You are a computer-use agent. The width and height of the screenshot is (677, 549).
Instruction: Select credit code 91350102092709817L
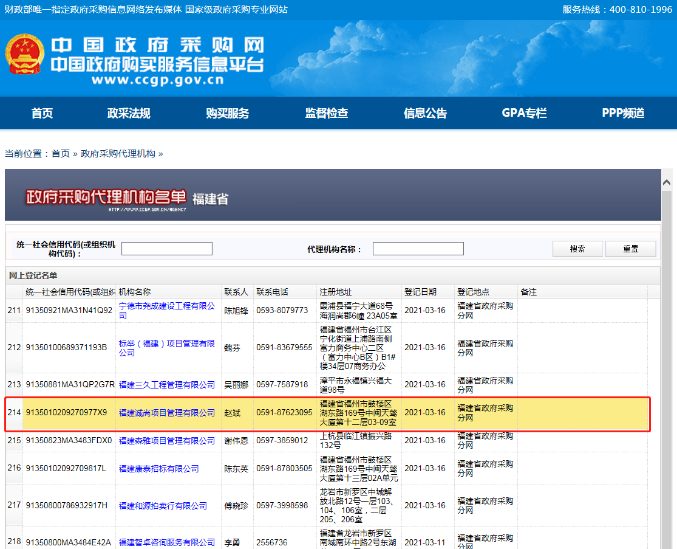[x=66, y=468]
